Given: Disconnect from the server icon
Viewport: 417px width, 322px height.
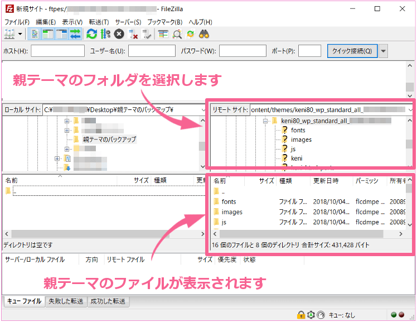Looking at the screenshot, I should click(x=133, y=34).
